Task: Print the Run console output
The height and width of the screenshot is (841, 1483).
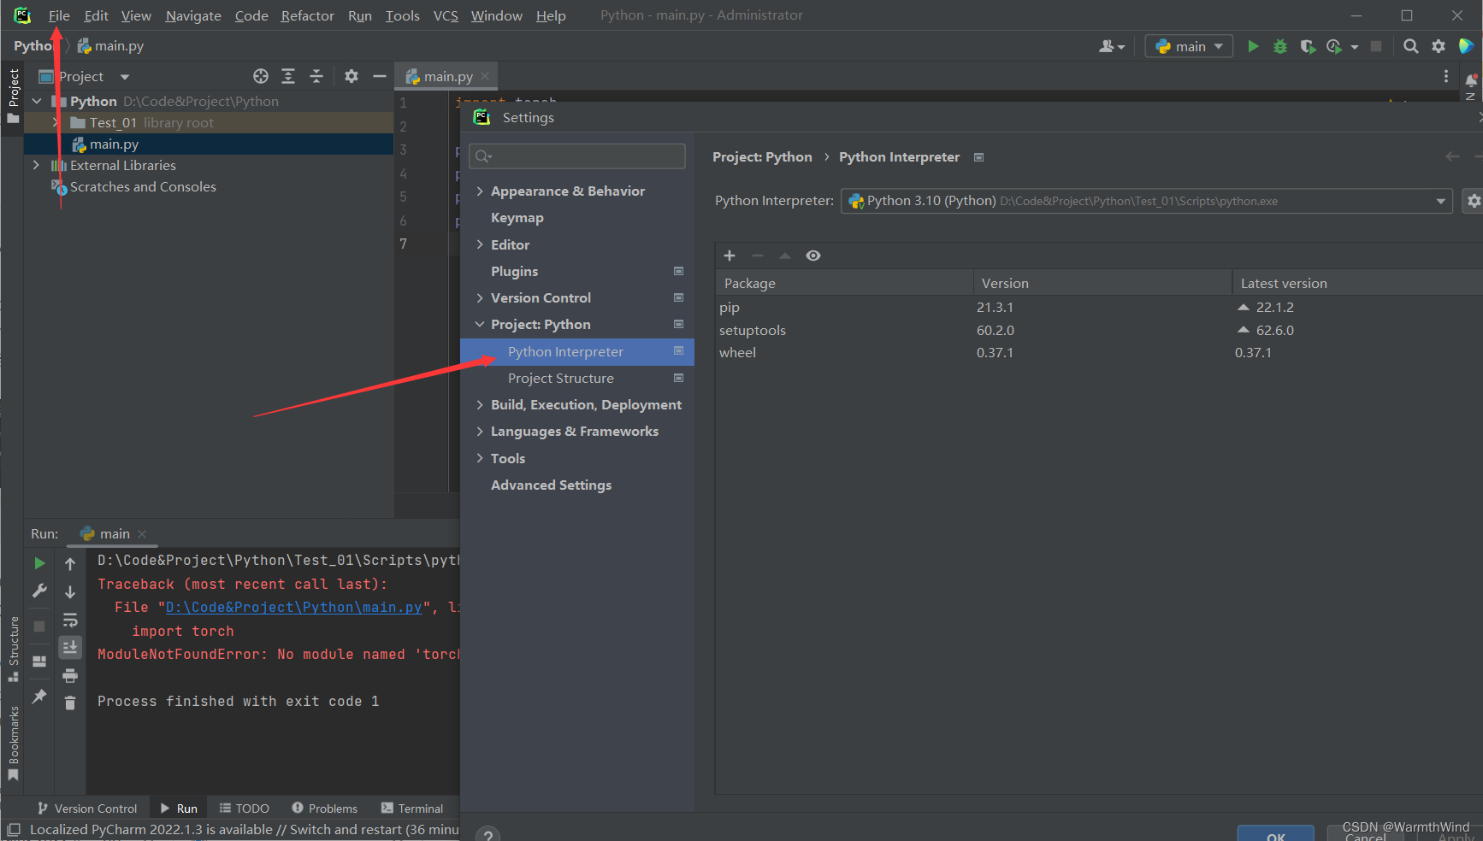Action: click(70, 675)
